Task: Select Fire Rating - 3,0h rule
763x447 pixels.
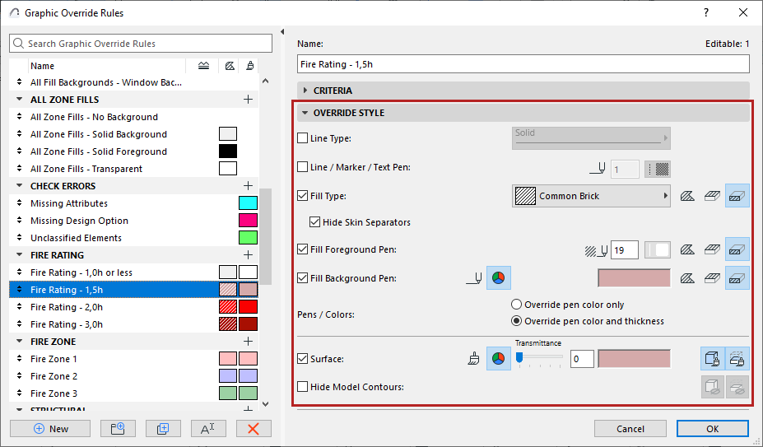Action: tap(134, 324)
